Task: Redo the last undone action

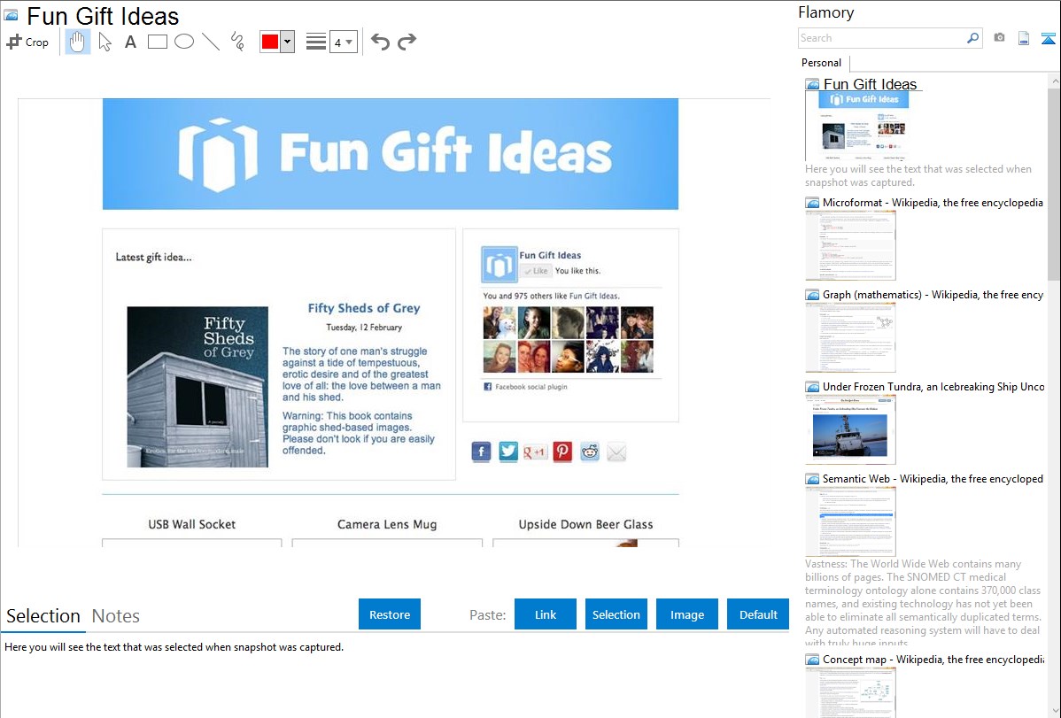Action: point(407,42)
